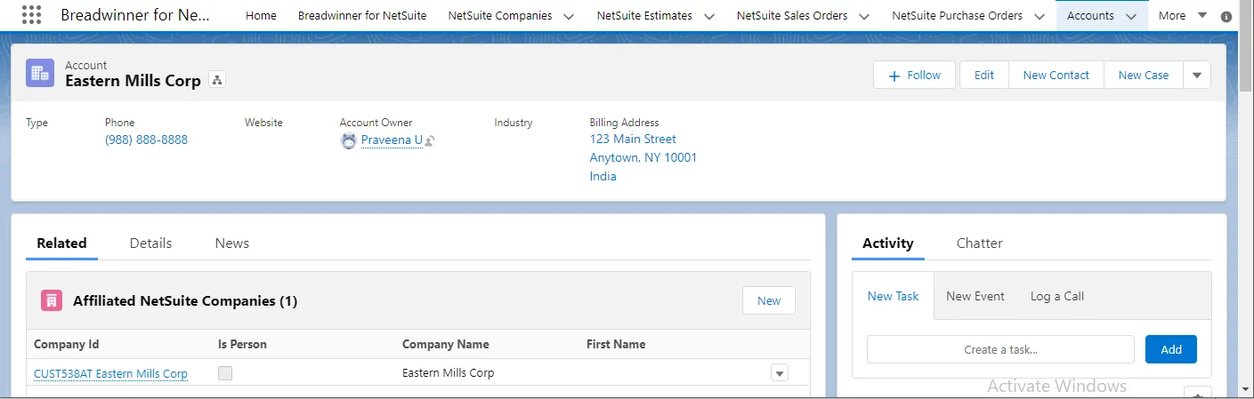Click the Eastern Mills Corp company name cell
The height and width of the screenshot is (399, 1254).
click(448, 373)
